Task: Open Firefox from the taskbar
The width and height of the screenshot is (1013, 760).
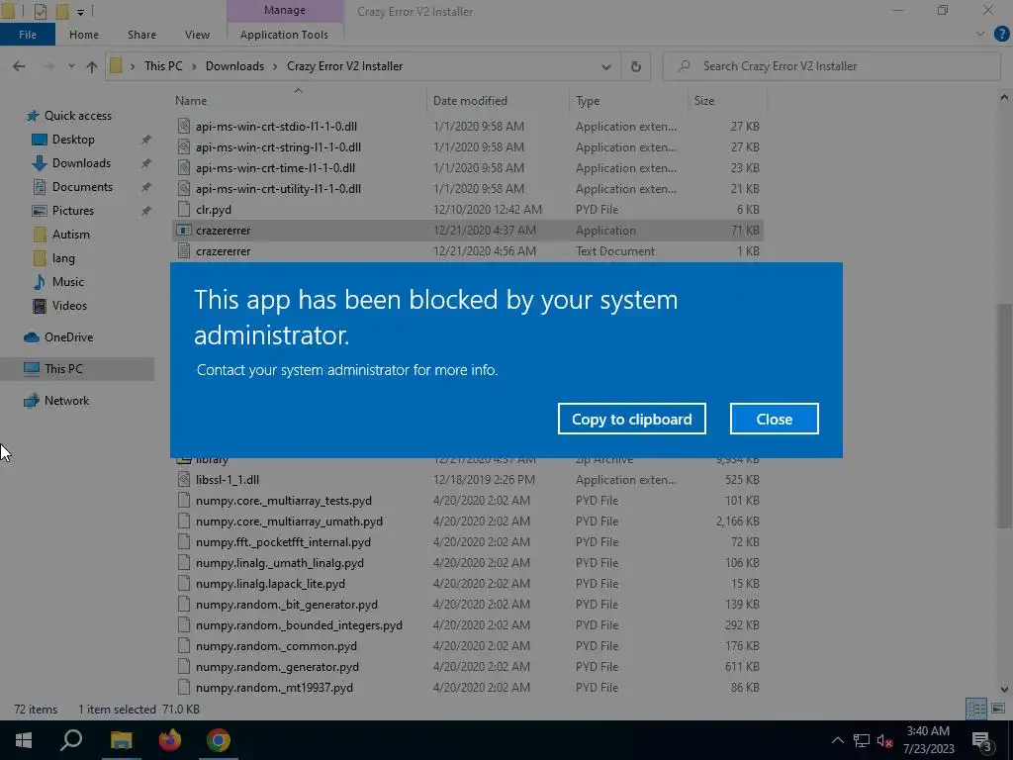Action: (x=170, y=740)
